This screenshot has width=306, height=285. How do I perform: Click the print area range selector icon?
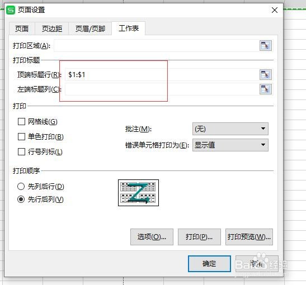click(265, 46)
